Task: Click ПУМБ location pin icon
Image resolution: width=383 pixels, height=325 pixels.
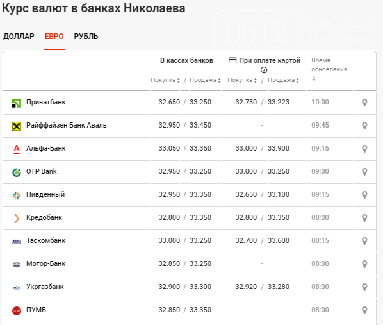Action: click(x=364, y=310)
